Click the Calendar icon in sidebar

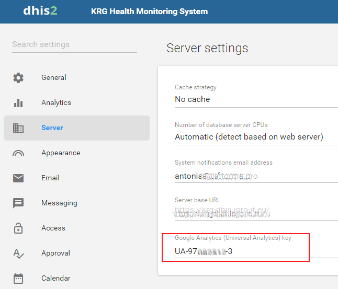18,279
